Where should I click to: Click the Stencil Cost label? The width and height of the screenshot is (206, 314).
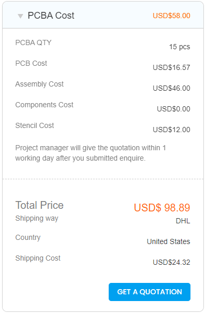click(35, 125)
